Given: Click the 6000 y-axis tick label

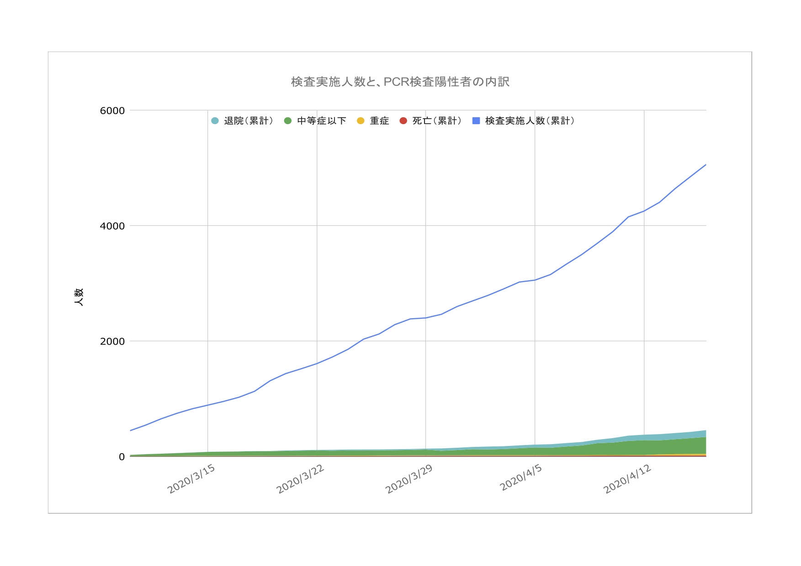Looking at the screenshot, I should tap(112, 110).
